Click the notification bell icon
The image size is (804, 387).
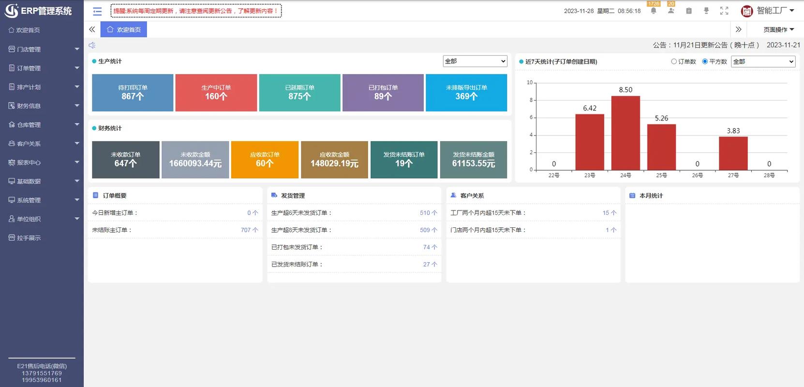coord(654,11)
